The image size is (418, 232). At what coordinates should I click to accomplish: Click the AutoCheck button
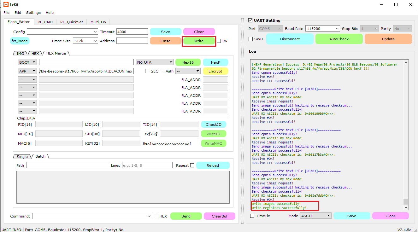[339, 39]
